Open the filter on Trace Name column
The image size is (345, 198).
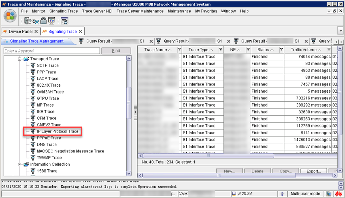(179, 49)
